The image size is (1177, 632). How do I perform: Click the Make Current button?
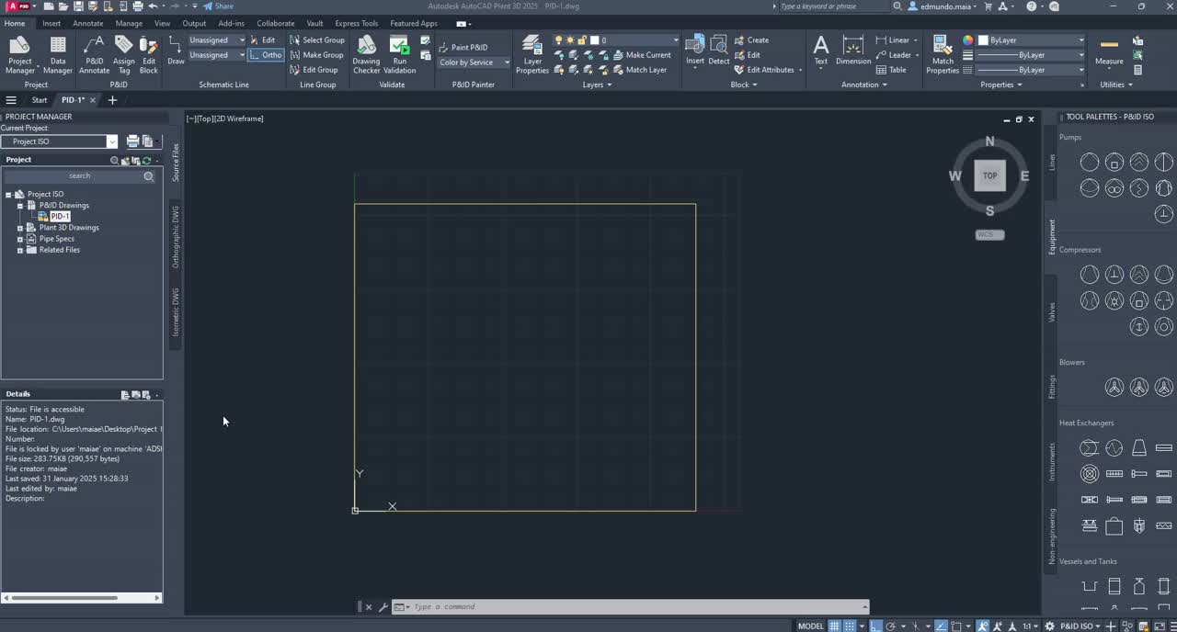[x=646, y=54]
